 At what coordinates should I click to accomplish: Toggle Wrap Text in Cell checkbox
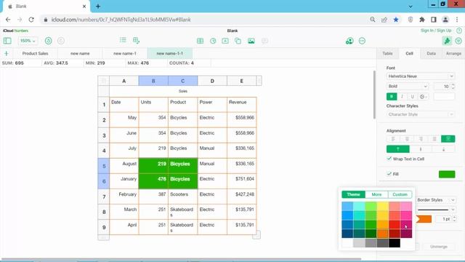pyautogui.click(x=389, y=159)
